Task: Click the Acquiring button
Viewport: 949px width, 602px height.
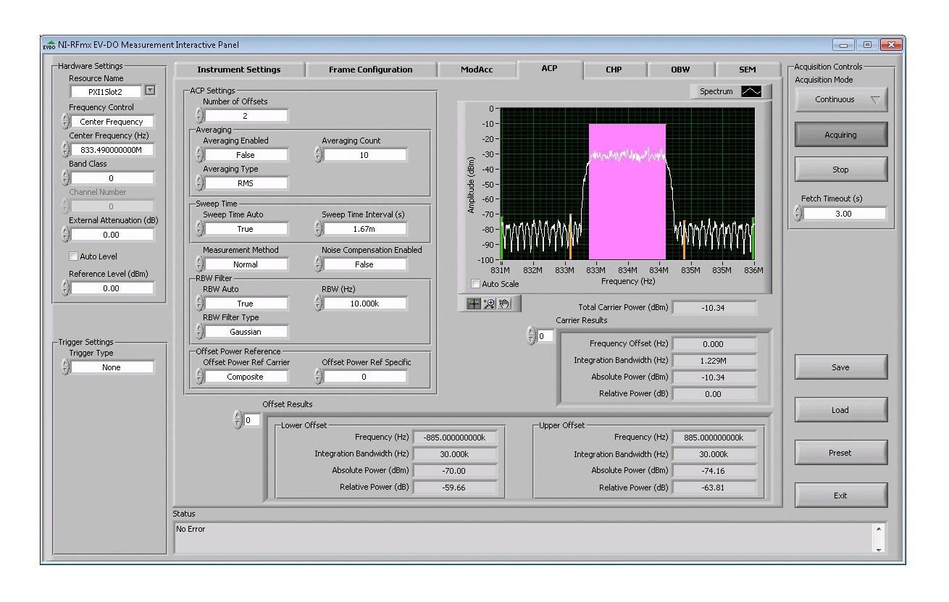Action: 840,135
